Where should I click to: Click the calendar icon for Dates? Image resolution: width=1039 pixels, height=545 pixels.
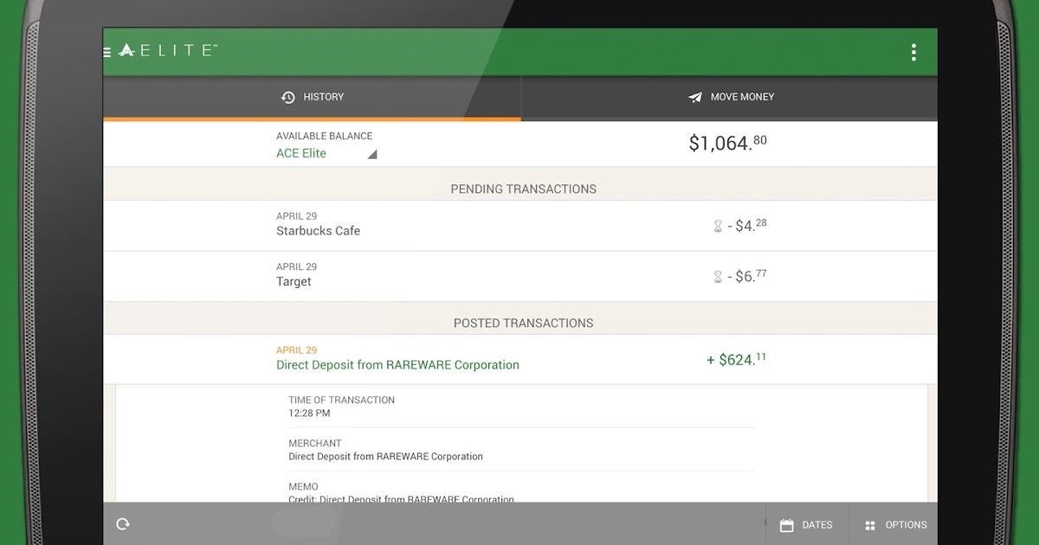click(786, 525)
